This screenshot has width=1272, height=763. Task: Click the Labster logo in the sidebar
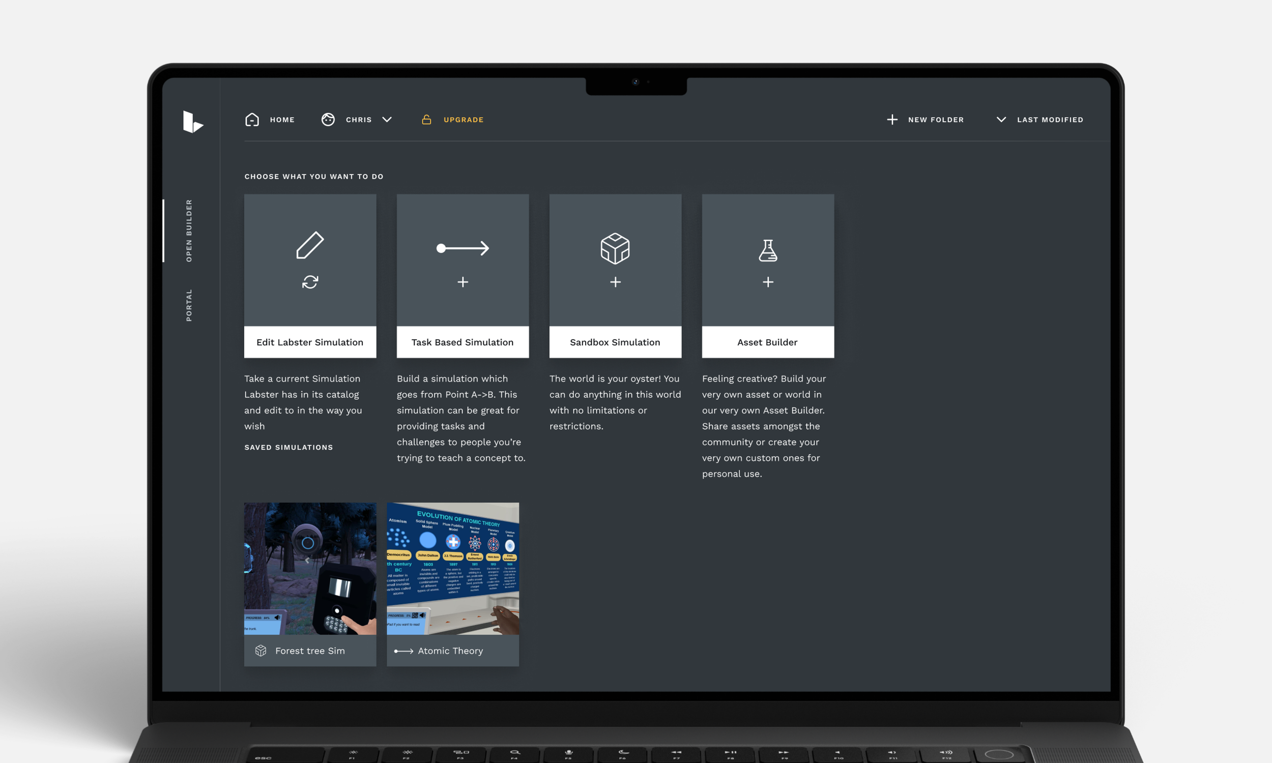pos(193,122)
